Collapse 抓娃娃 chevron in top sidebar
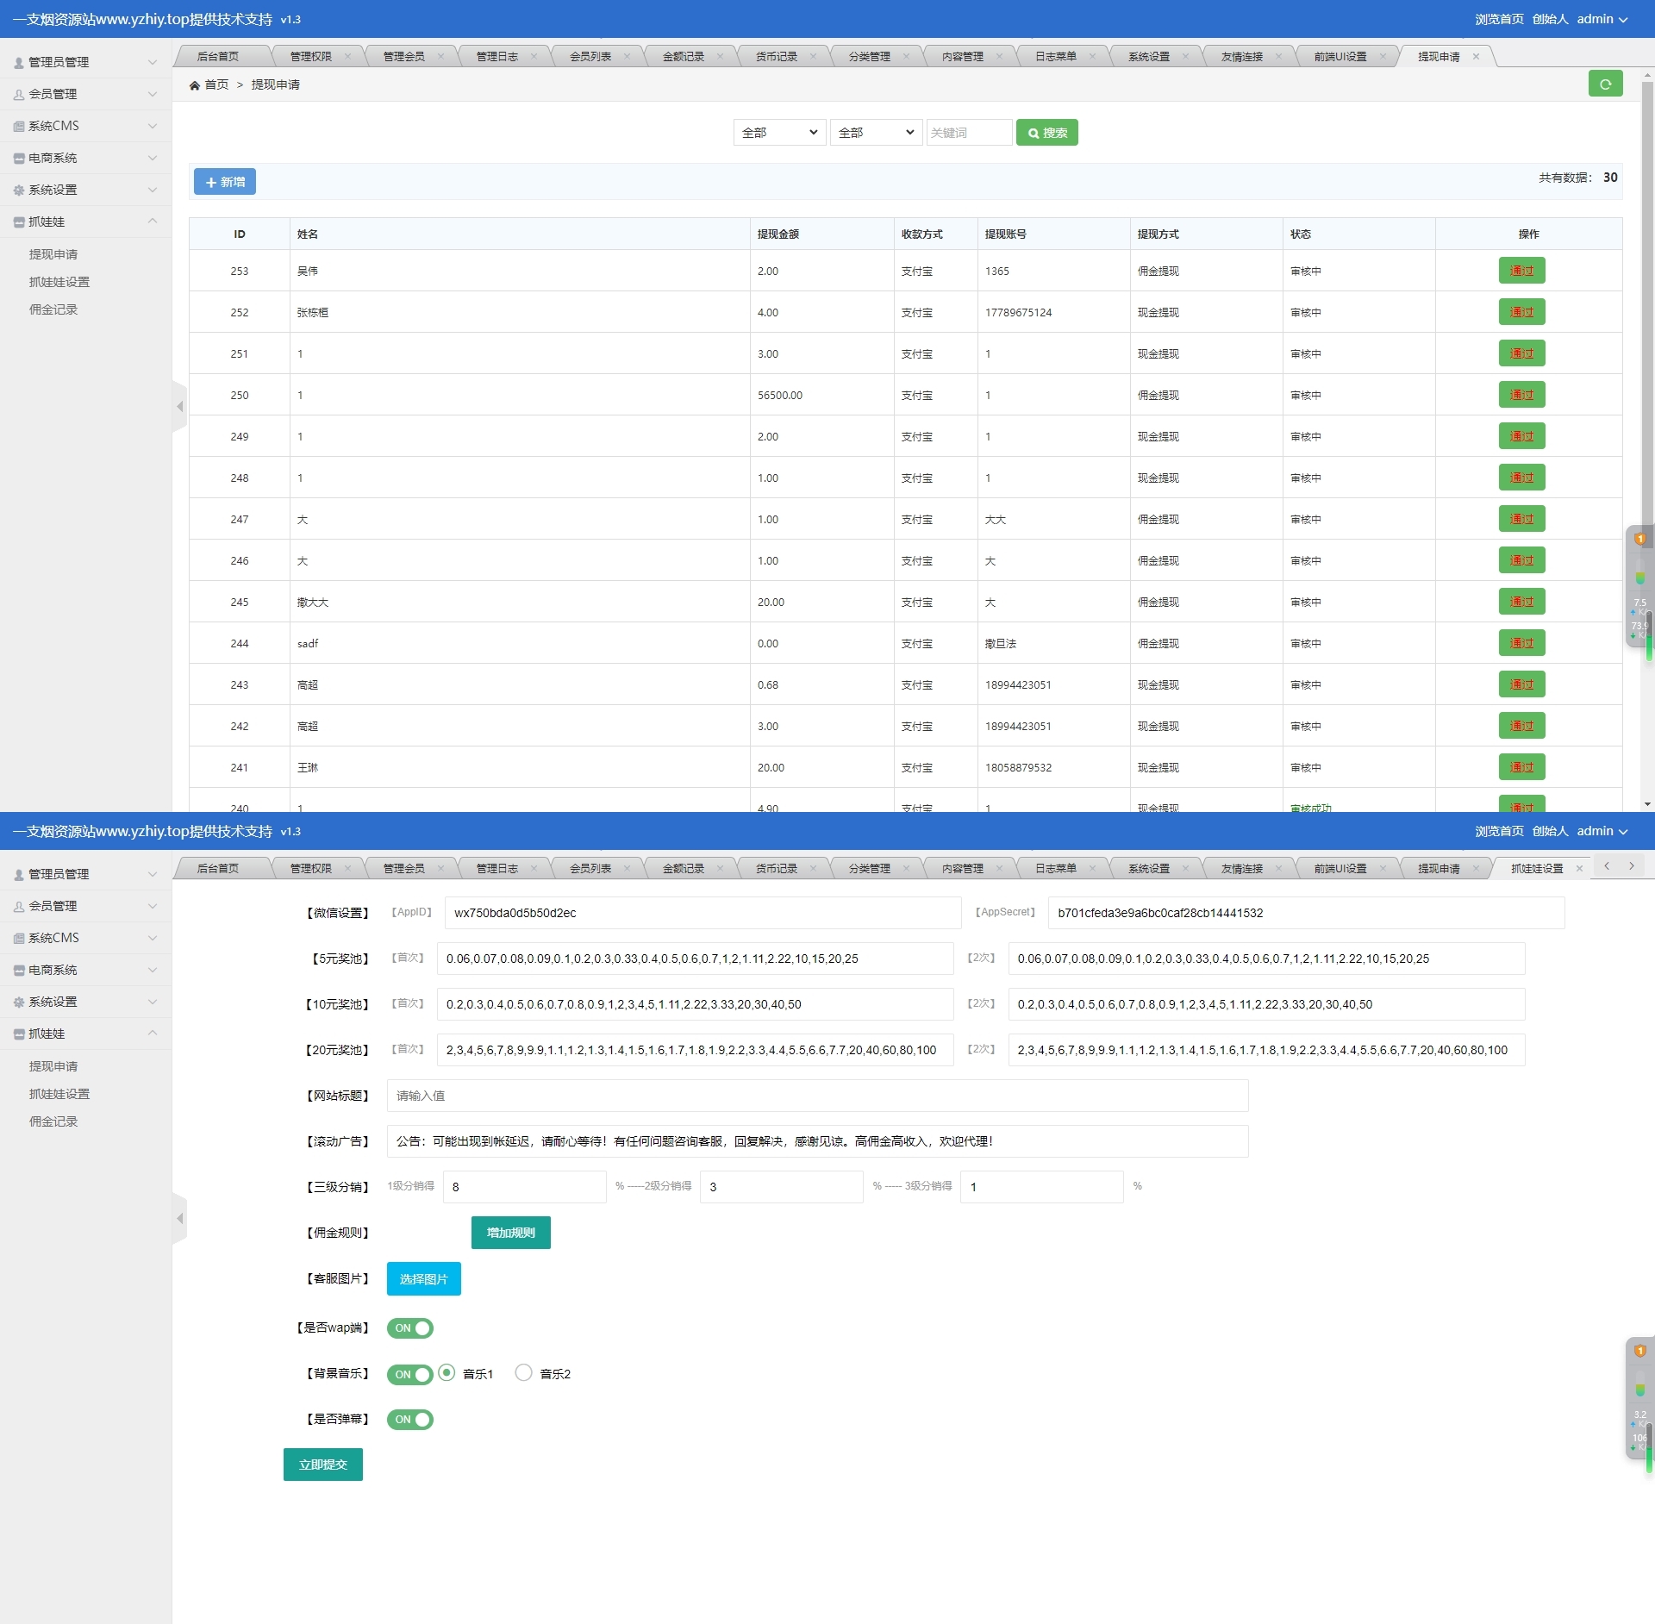 click(153, 221)
